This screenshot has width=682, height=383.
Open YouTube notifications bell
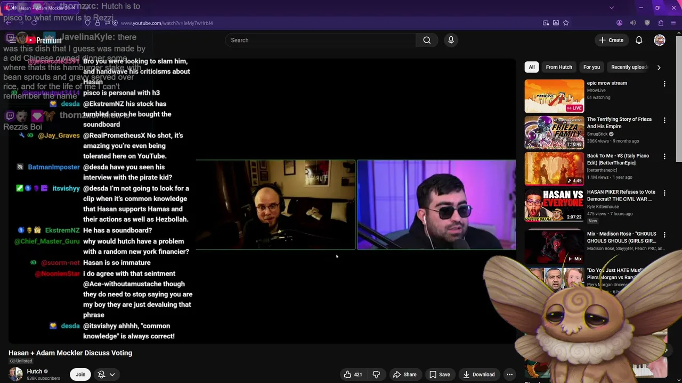639,40
